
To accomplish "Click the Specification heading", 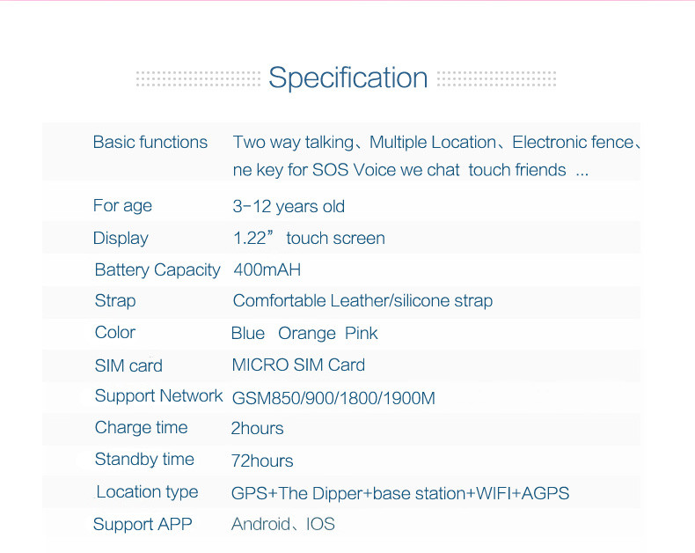I will [347, 77].
